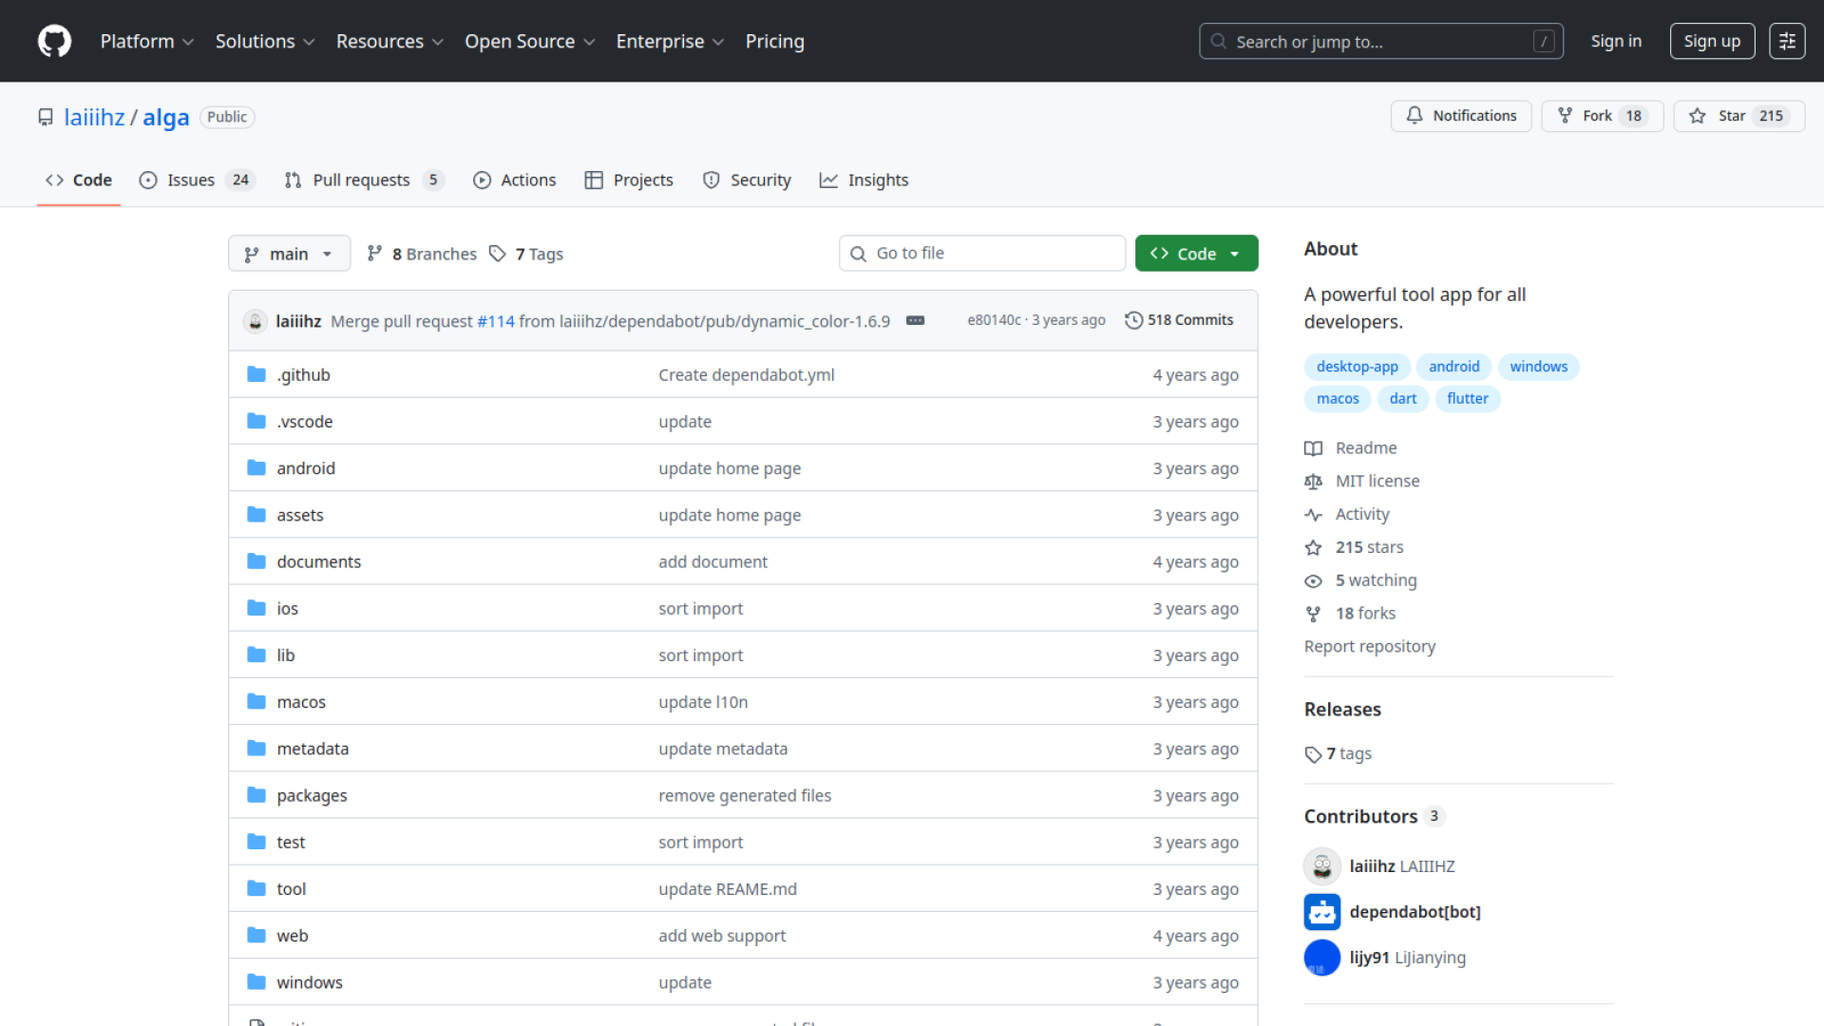Open the global navigation settings icon
Screen dimensions: 1824x1026
point(1787,41)
